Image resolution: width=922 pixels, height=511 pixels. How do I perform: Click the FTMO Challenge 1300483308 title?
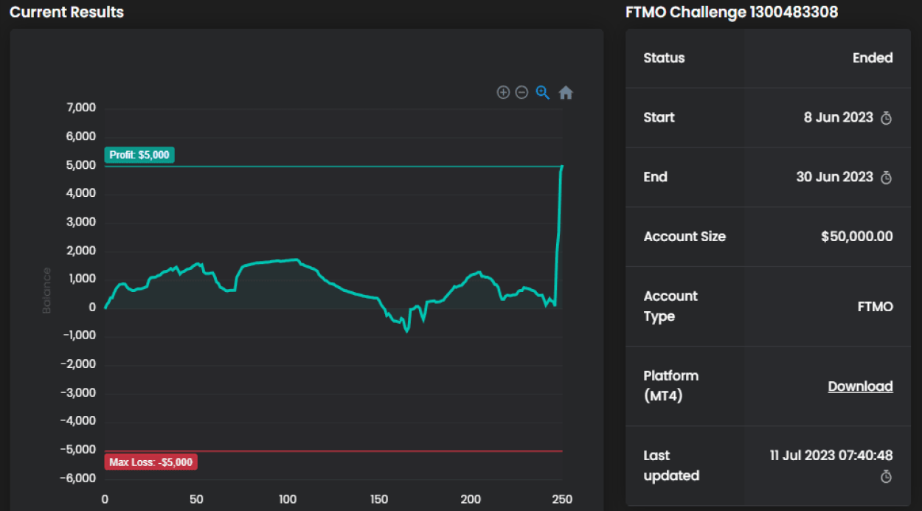731,13
